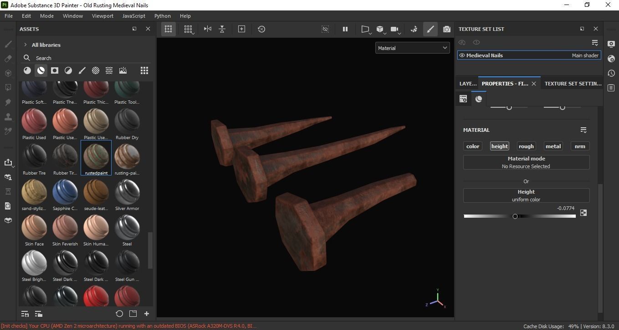Screen dimensions: 619x330
Task: Click the height value picker icon
Action: (583, 213)
